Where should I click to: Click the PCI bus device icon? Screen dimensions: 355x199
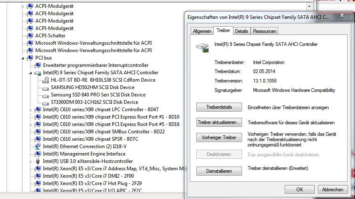[30, 58]
